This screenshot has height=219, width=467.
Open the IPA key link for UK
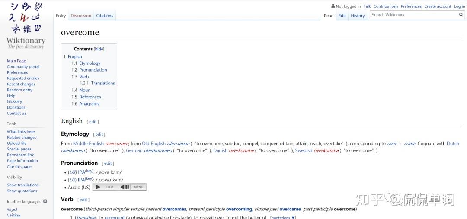click(x=90, y=171)
